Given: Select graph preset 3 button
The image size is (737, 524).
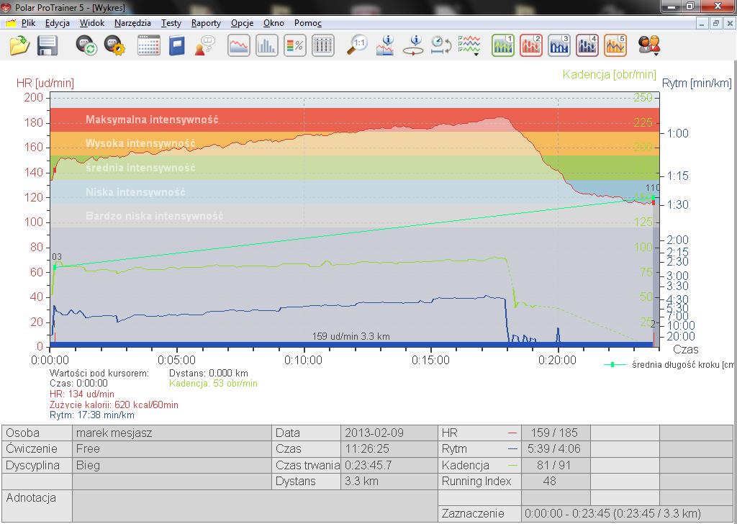Looking at the screenshot, I should pos(559,45).
